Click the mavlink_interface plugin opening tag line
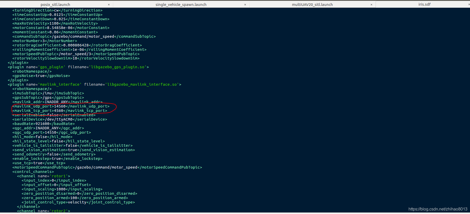470x214 pixels. 94,84
